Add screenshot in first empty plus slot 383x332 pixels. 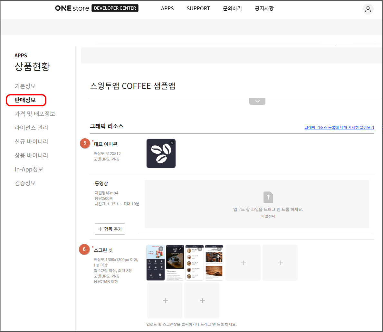[244, 263]
